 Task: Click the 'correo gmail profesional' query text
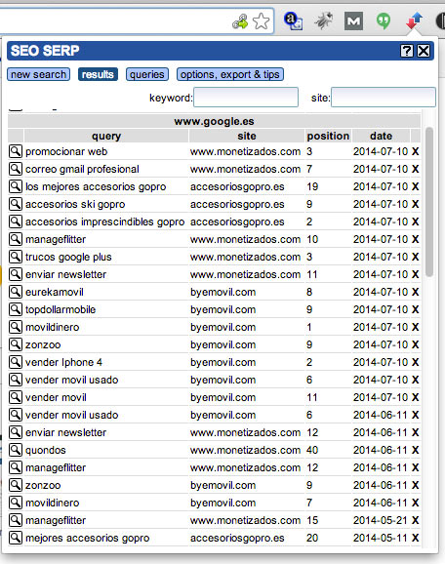(x=82, y=169)
